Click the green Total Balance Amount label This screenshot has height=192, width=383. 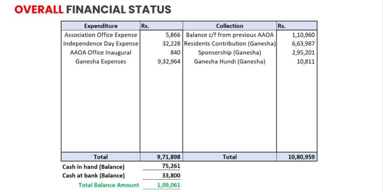(108, 185)
